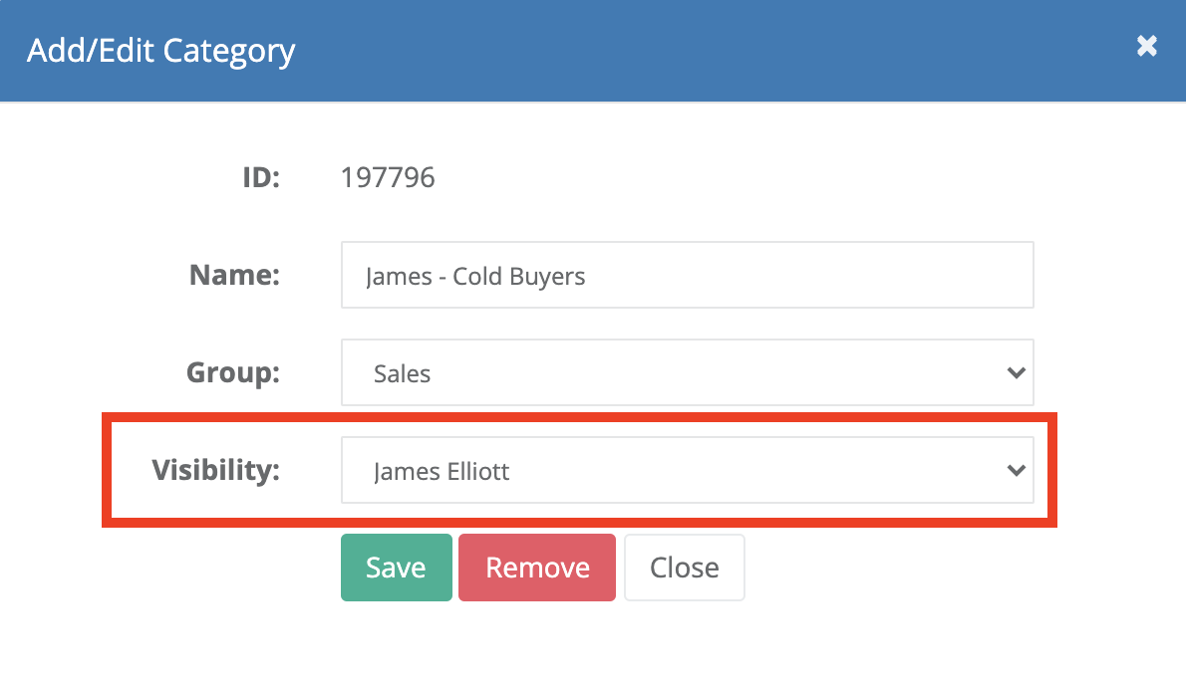The height and width of the screenshot is (685, 1186).
Task: Click the chevron arrow in Visibility field
Action: [1016, 471]
